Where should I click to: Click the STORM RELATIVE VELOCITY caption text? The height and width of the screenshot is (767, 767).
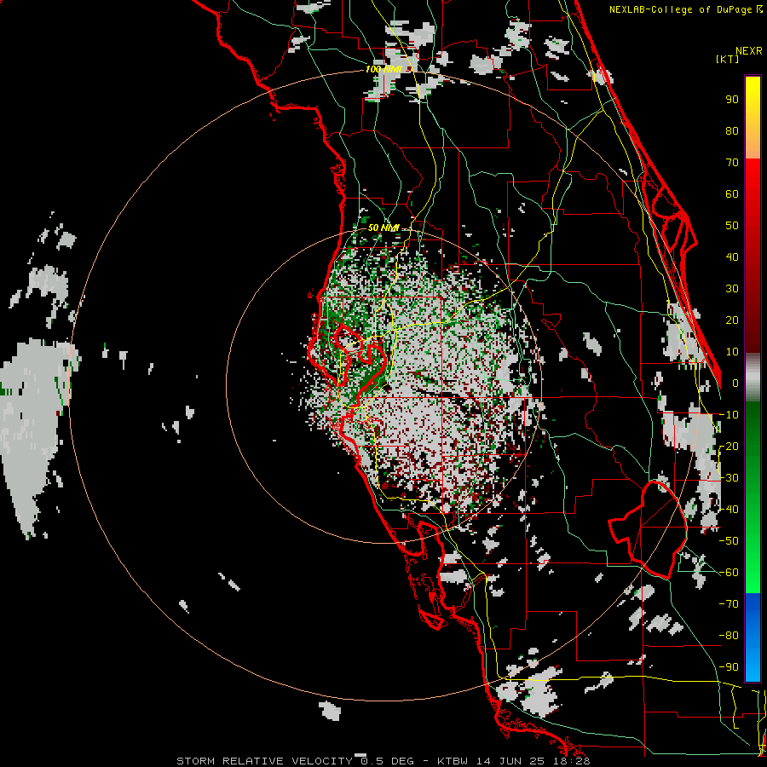coord(264,761)
